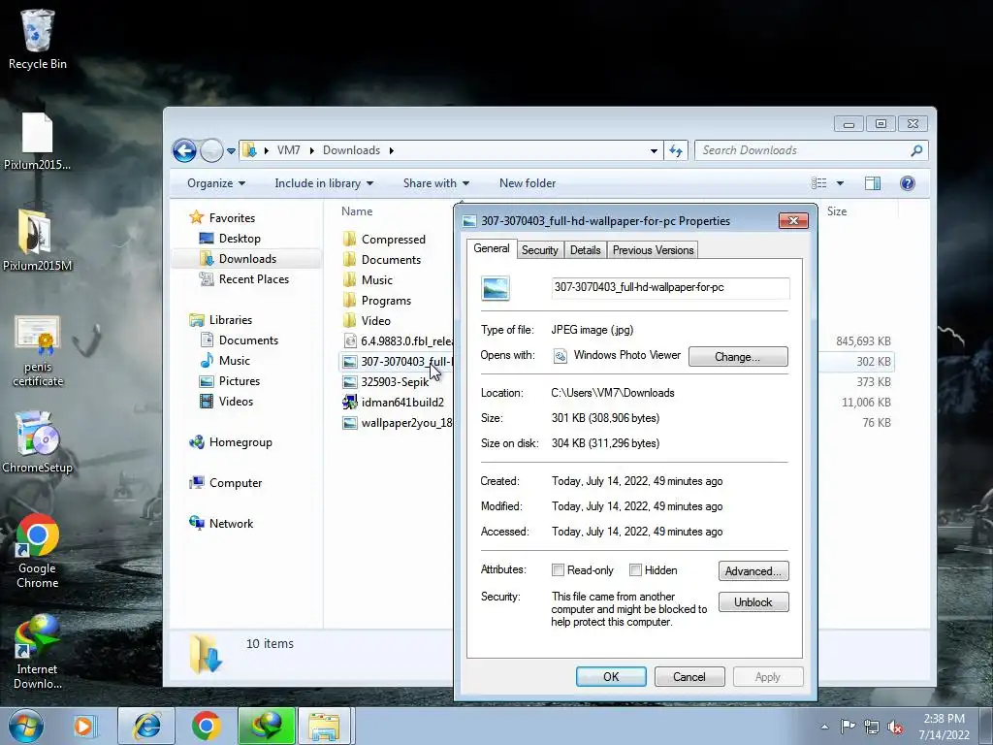Click the network tray icon
This screenshot has width=993, height=745.
(872, 727)
